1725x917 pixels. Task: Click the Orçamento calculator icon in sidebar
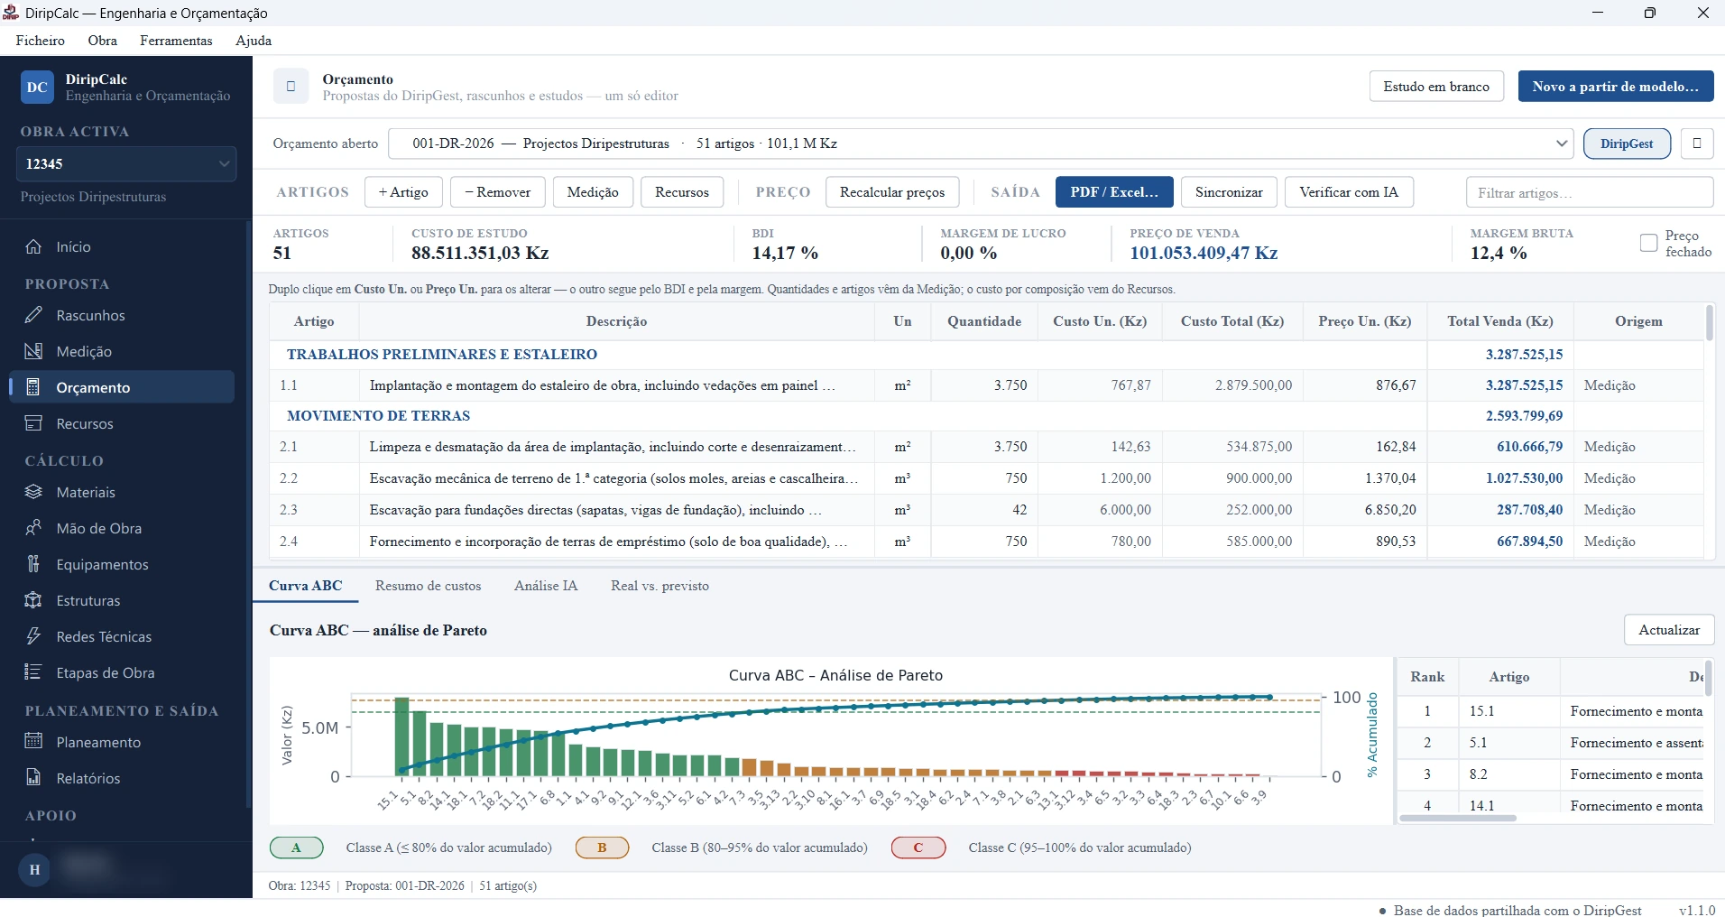pyautogui.click(x=33, y=387)
